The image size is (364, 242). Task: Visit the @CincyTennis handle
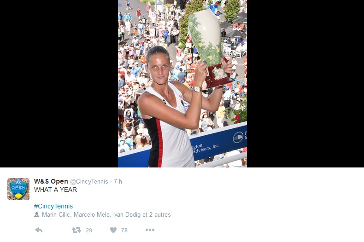(89, 181)
